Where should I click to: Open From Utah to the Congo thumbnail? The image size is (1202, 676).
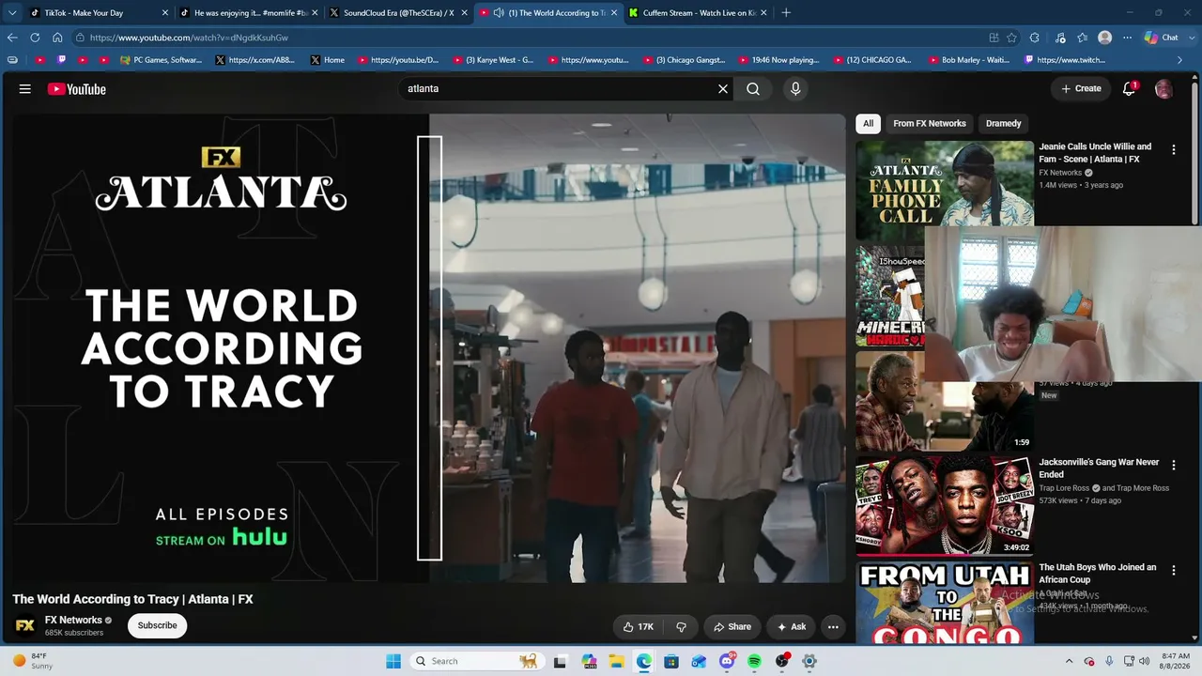[945, 603]
